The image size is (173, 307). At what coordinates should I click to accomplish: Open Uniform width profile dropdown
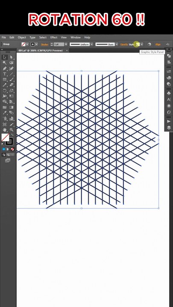[x=92, y=44]
